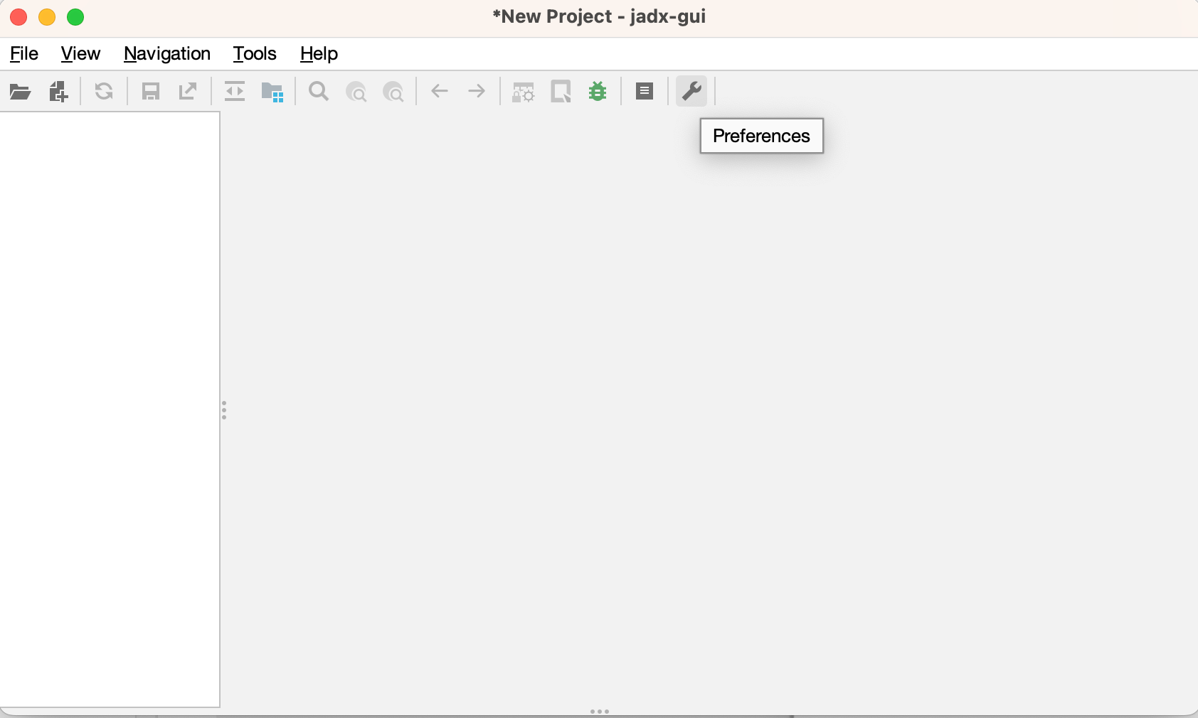Click the Reload files icon

click(104, 92)
